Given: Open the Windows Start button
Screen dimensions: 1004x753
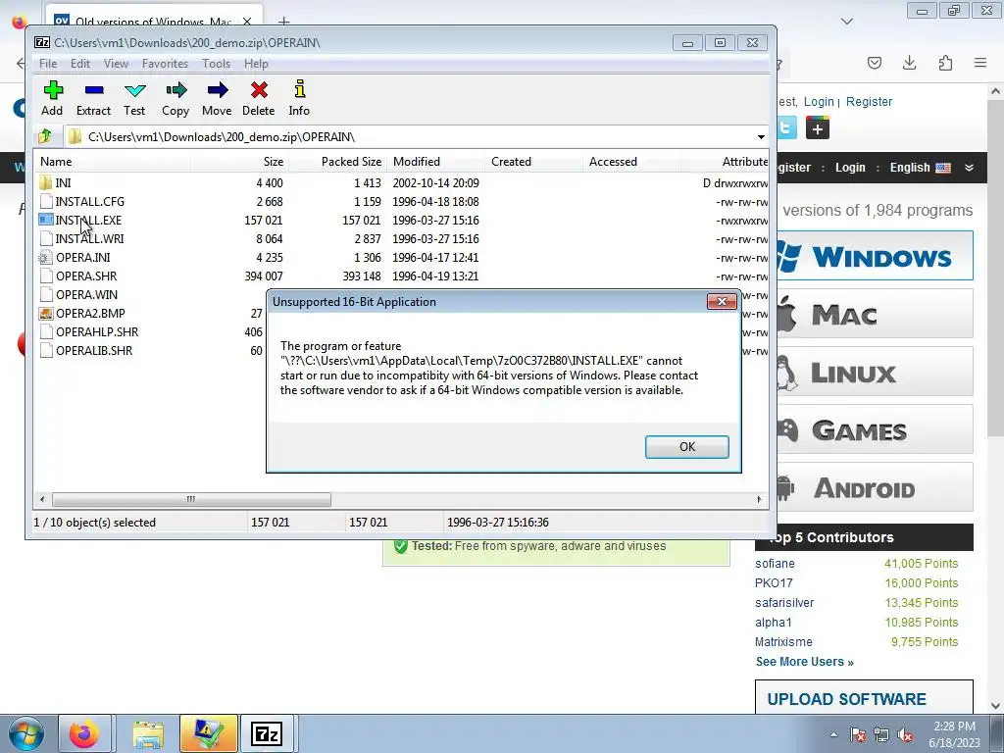Looking at the screenshot, I should click(x=25, y=734).
